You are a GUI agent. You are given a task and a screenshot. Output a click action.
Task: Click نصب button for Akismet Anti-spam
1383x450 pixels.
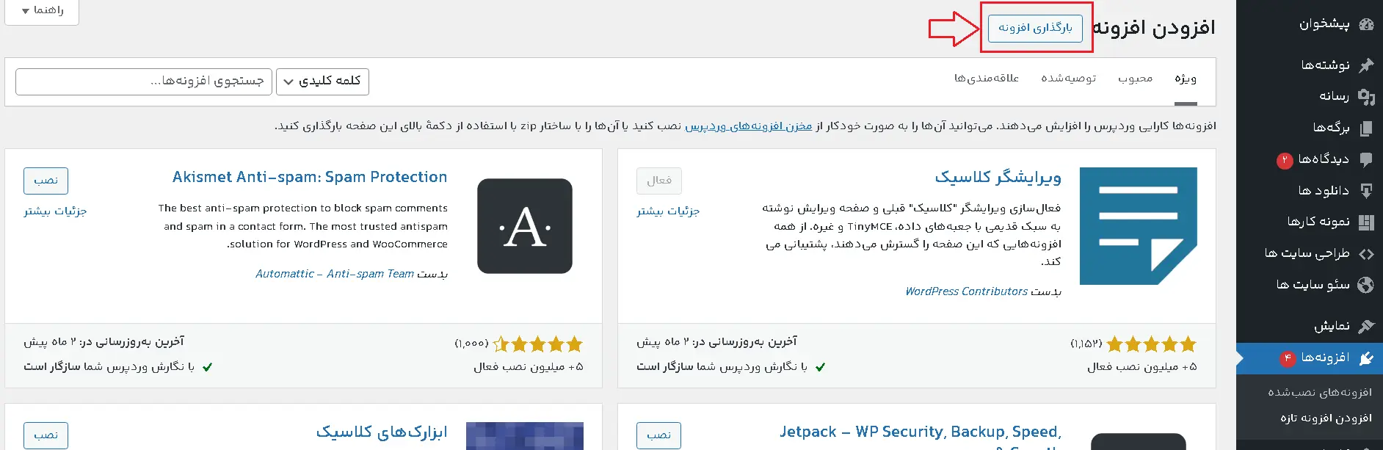click(46, 181)
